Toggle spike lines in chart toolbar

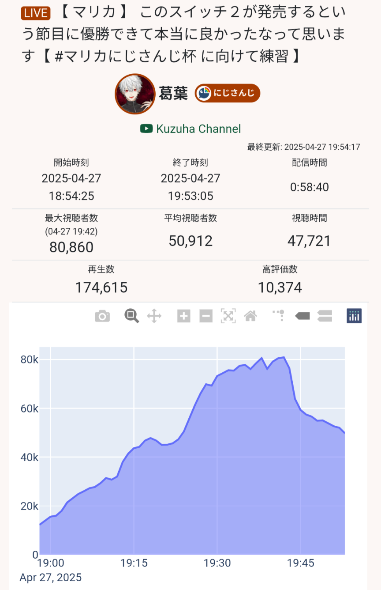(x=278, y=315)
